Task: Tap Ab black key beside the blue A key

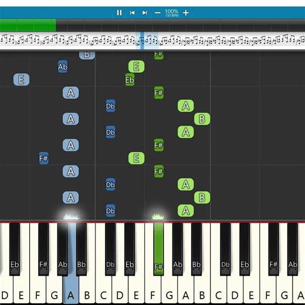Action: 63,249
